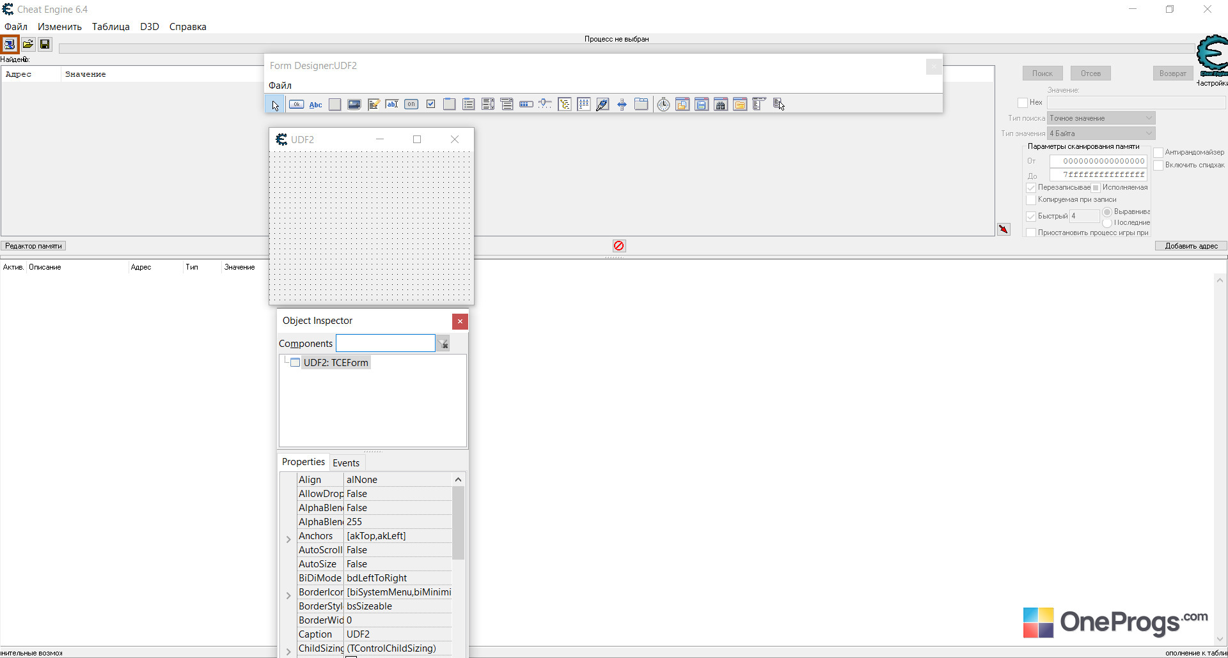Click the Добавить адрес button

(x=1191, y=246)
